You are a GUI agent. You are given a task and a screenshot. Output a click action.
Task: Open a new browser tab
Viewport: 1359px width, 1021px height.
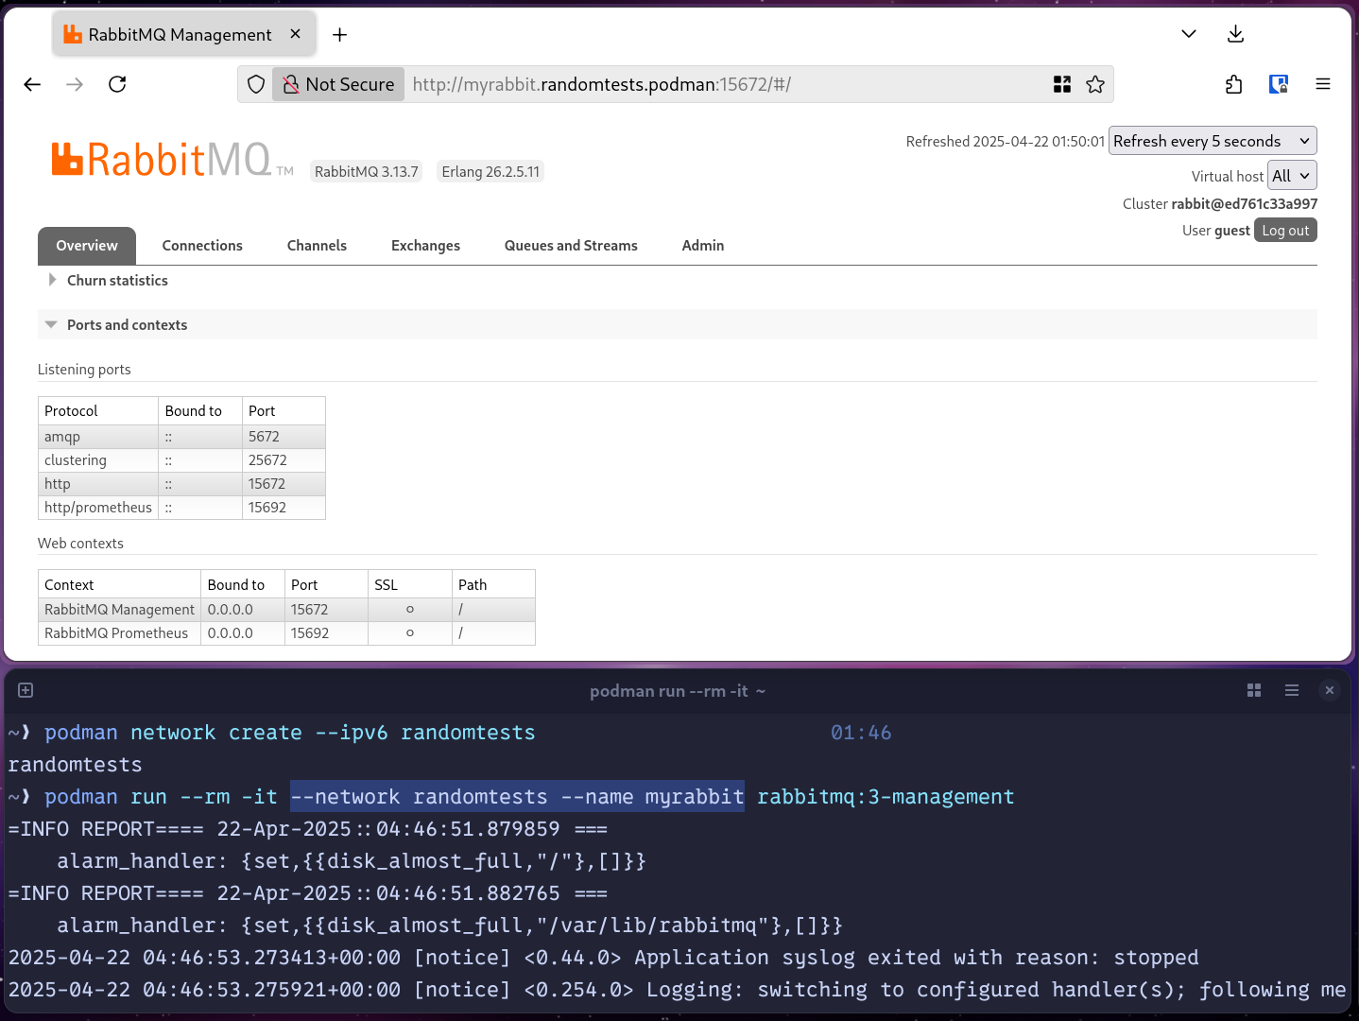tap(340, 35)
